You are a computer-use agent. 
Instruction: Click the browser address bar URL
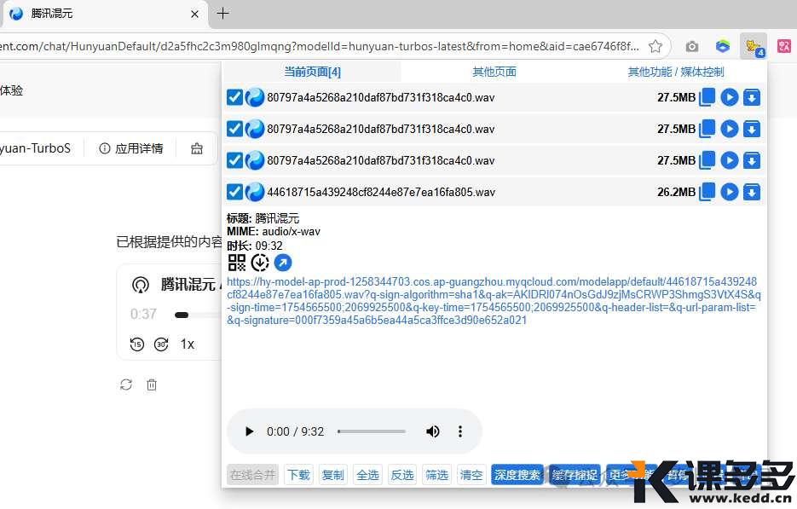pos(321,46)
